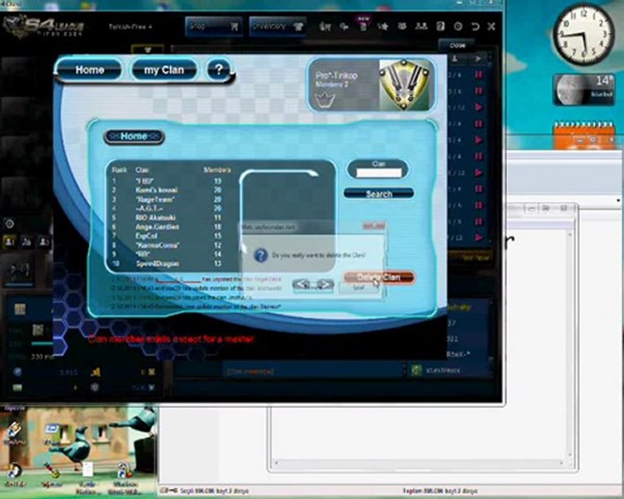Click the Pro*-Tinkop clan shield emblem

point(404,85)
